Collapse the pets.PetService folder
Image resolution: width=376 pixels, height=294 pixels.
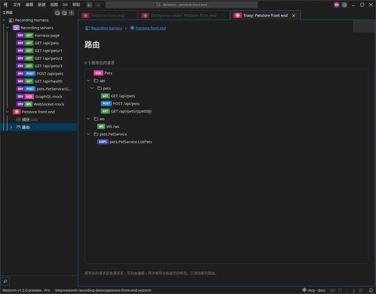tap(89, 134)
